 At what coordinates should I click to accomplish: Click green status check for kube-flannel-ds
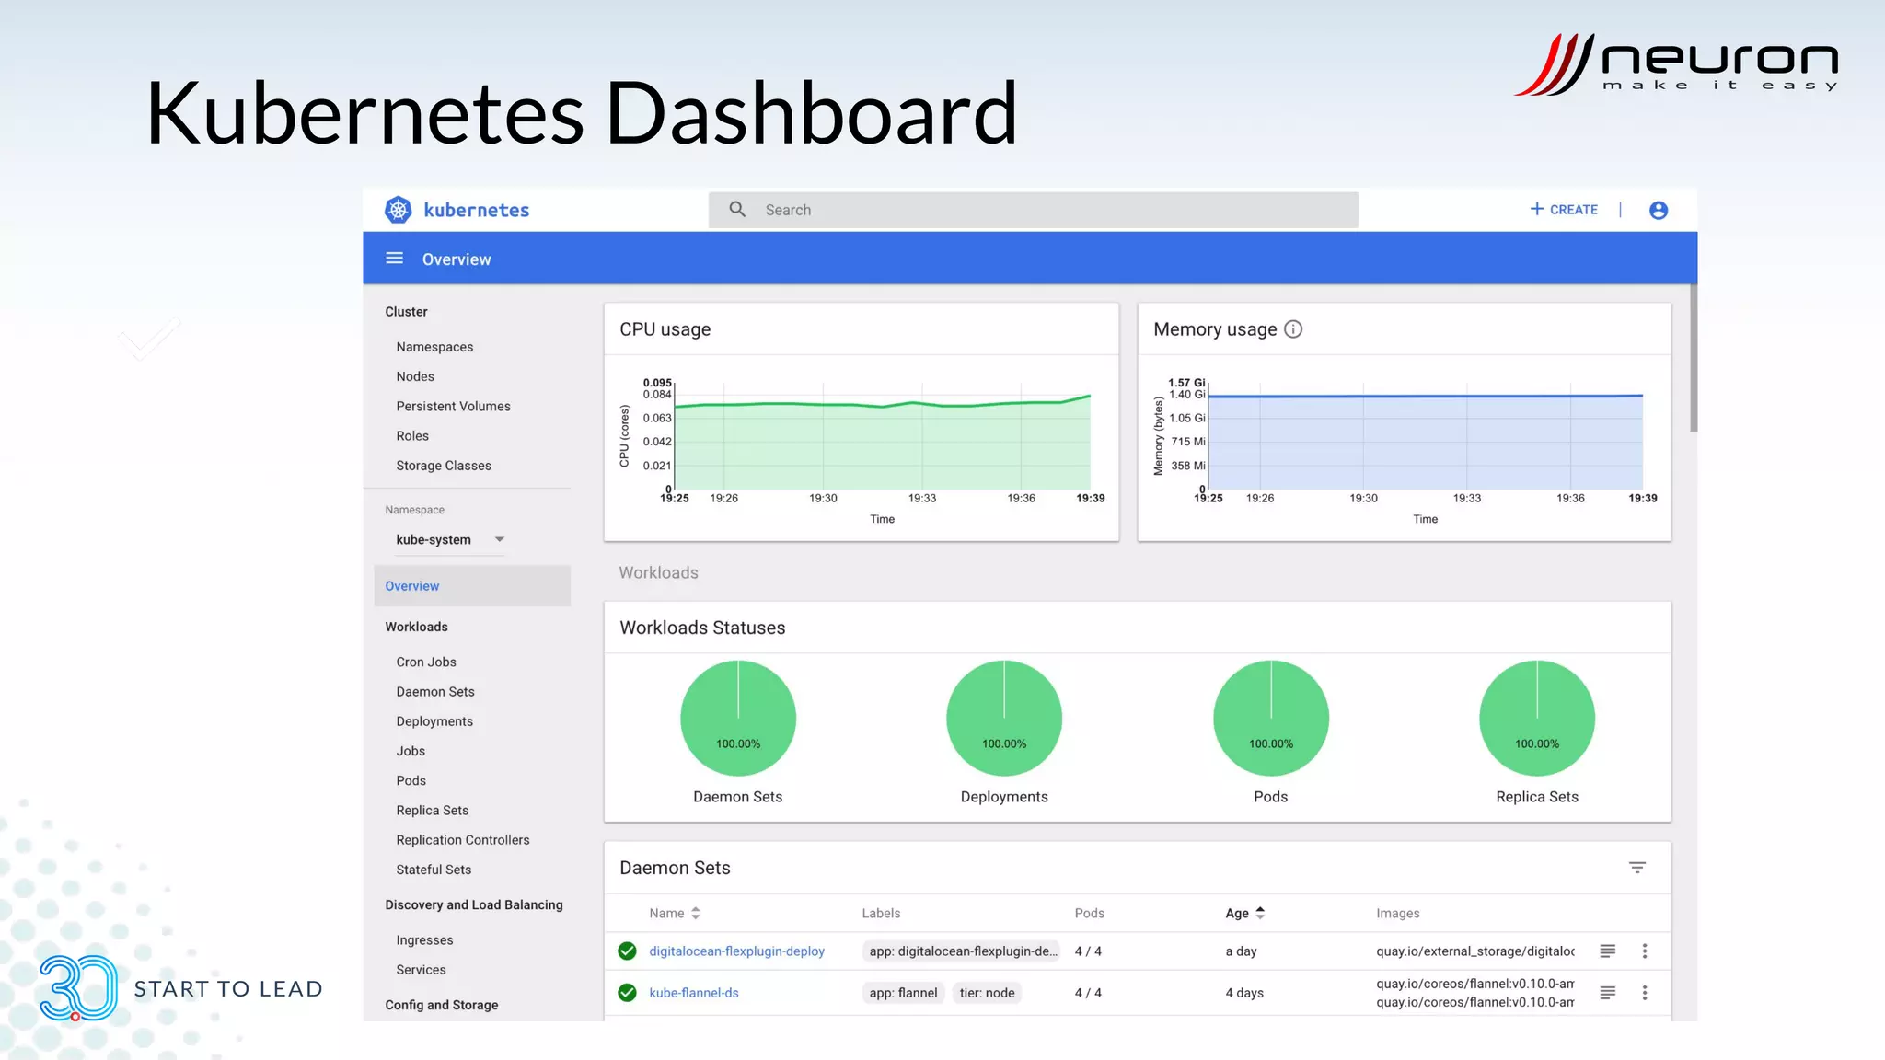click(x=628, y=993)
